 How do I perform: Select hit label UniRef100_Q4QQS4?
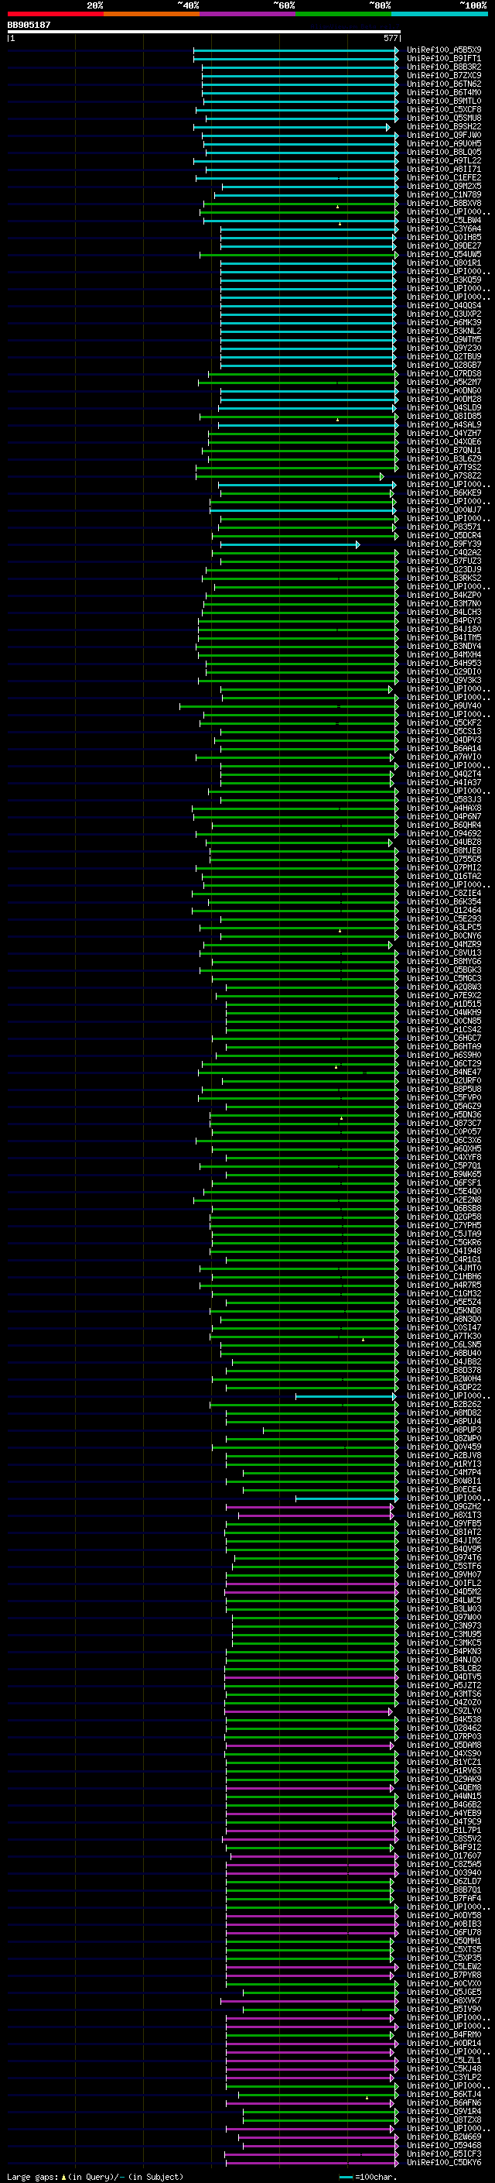[444, 305]
